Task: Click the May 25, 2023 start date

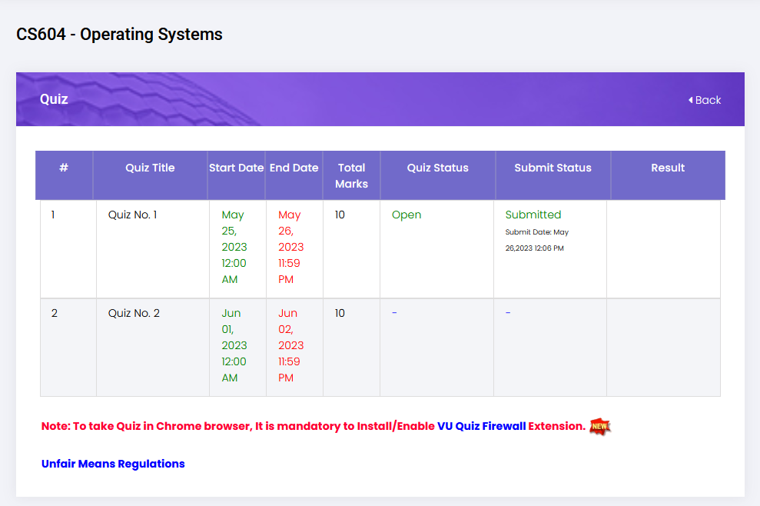Action: [234, 247]
